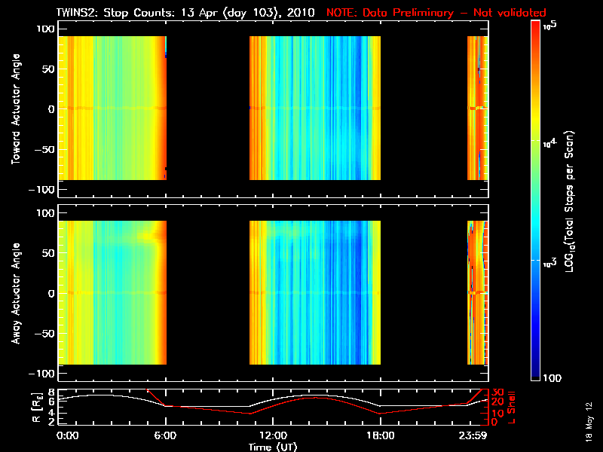
Task: Click the red L Shell curve peak
Action: [x=315, y=398]
